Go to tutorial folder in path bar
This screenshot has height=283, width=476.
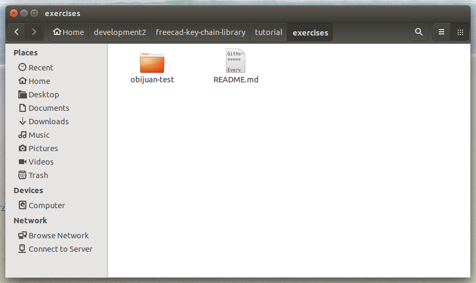(268, 32)
